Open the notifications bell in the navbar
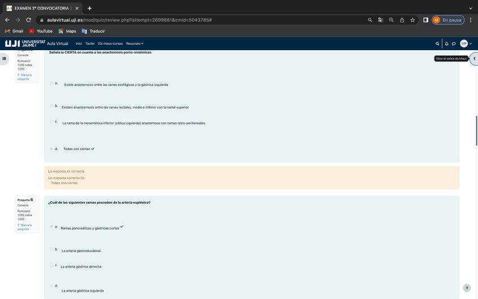This screenshot has height=299, width=478. (x=446, y=43)
